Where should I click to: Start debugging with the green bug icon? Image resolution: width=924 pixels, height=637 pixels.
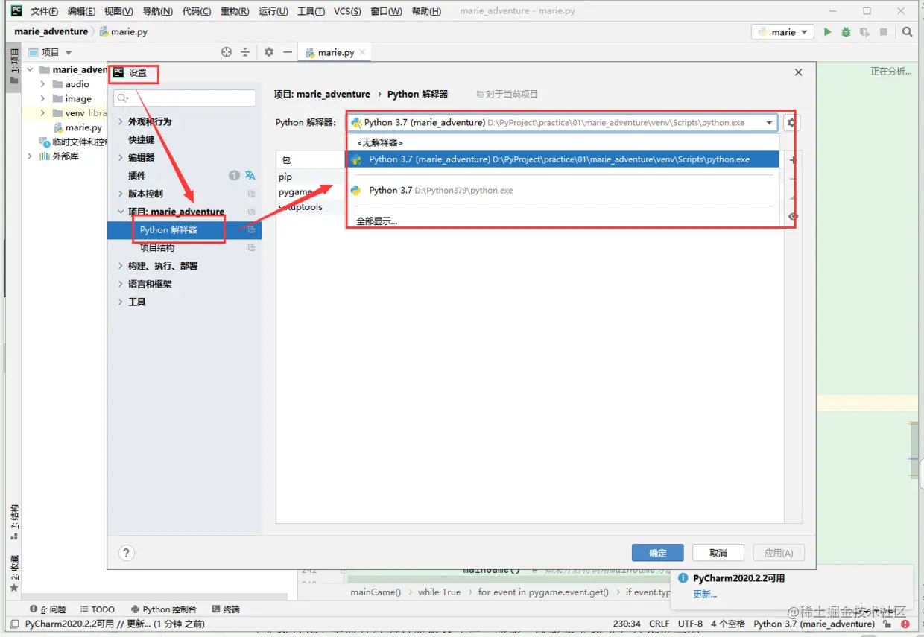[846, 32]
